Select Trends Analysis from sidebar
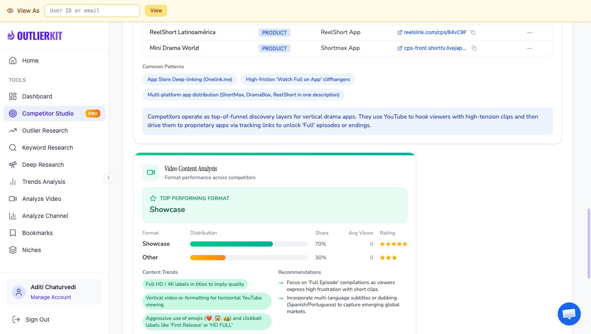Viewport: 591px width, 334px height. click(43, 182)
